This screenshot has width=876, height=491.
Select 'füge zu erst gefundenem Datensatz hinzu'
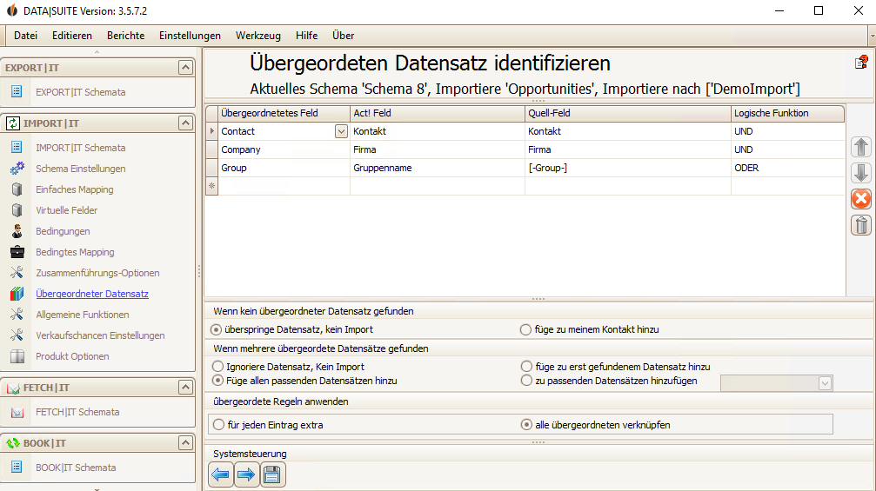tap(526, 367)
